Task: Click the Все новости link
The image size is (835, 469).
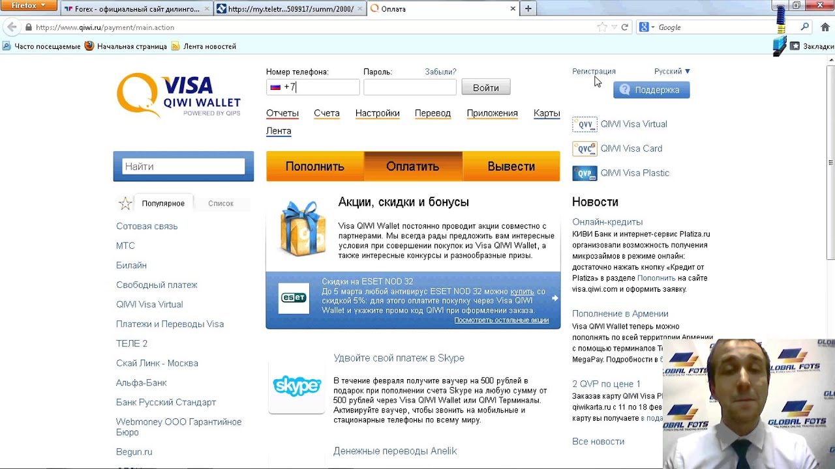Action: [x=598, y=442]
